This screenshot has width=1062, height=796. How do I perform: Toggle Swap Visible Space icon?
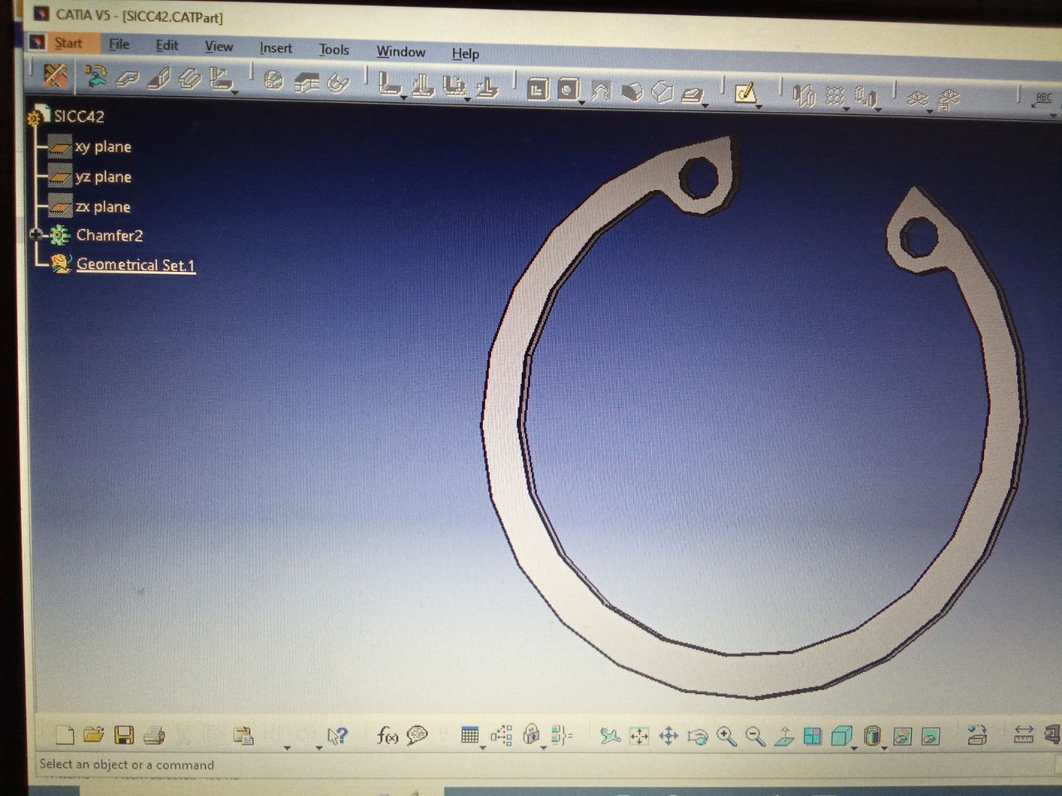[931, 736]
